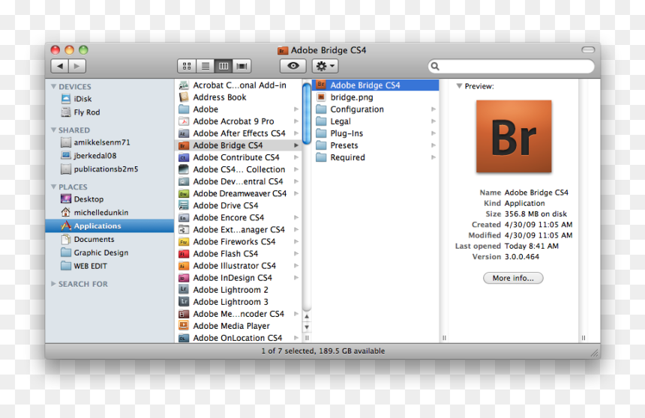Viewport: 645px width, 418px height.
Task: Open the Graphic Design folder
Action: pyautogui.click(x=109, y=252)
